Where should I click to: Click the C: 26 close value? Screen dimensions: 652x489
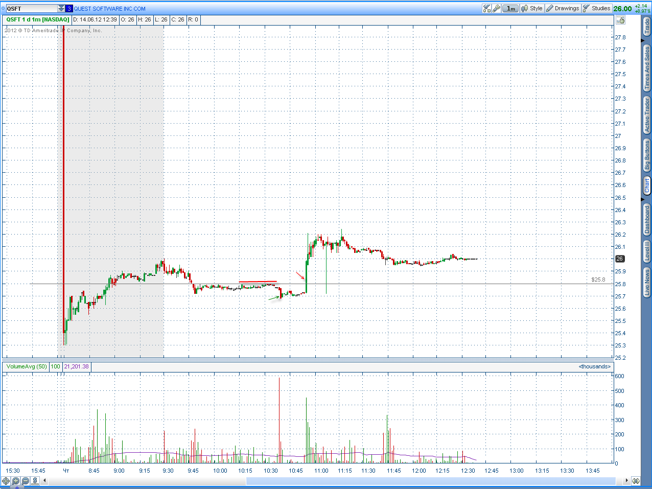(x=178, y=19)
